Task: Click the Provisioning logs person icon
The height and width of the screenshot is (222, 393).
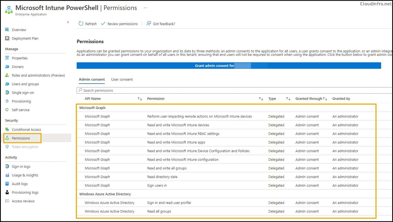Action: [7, 192]
